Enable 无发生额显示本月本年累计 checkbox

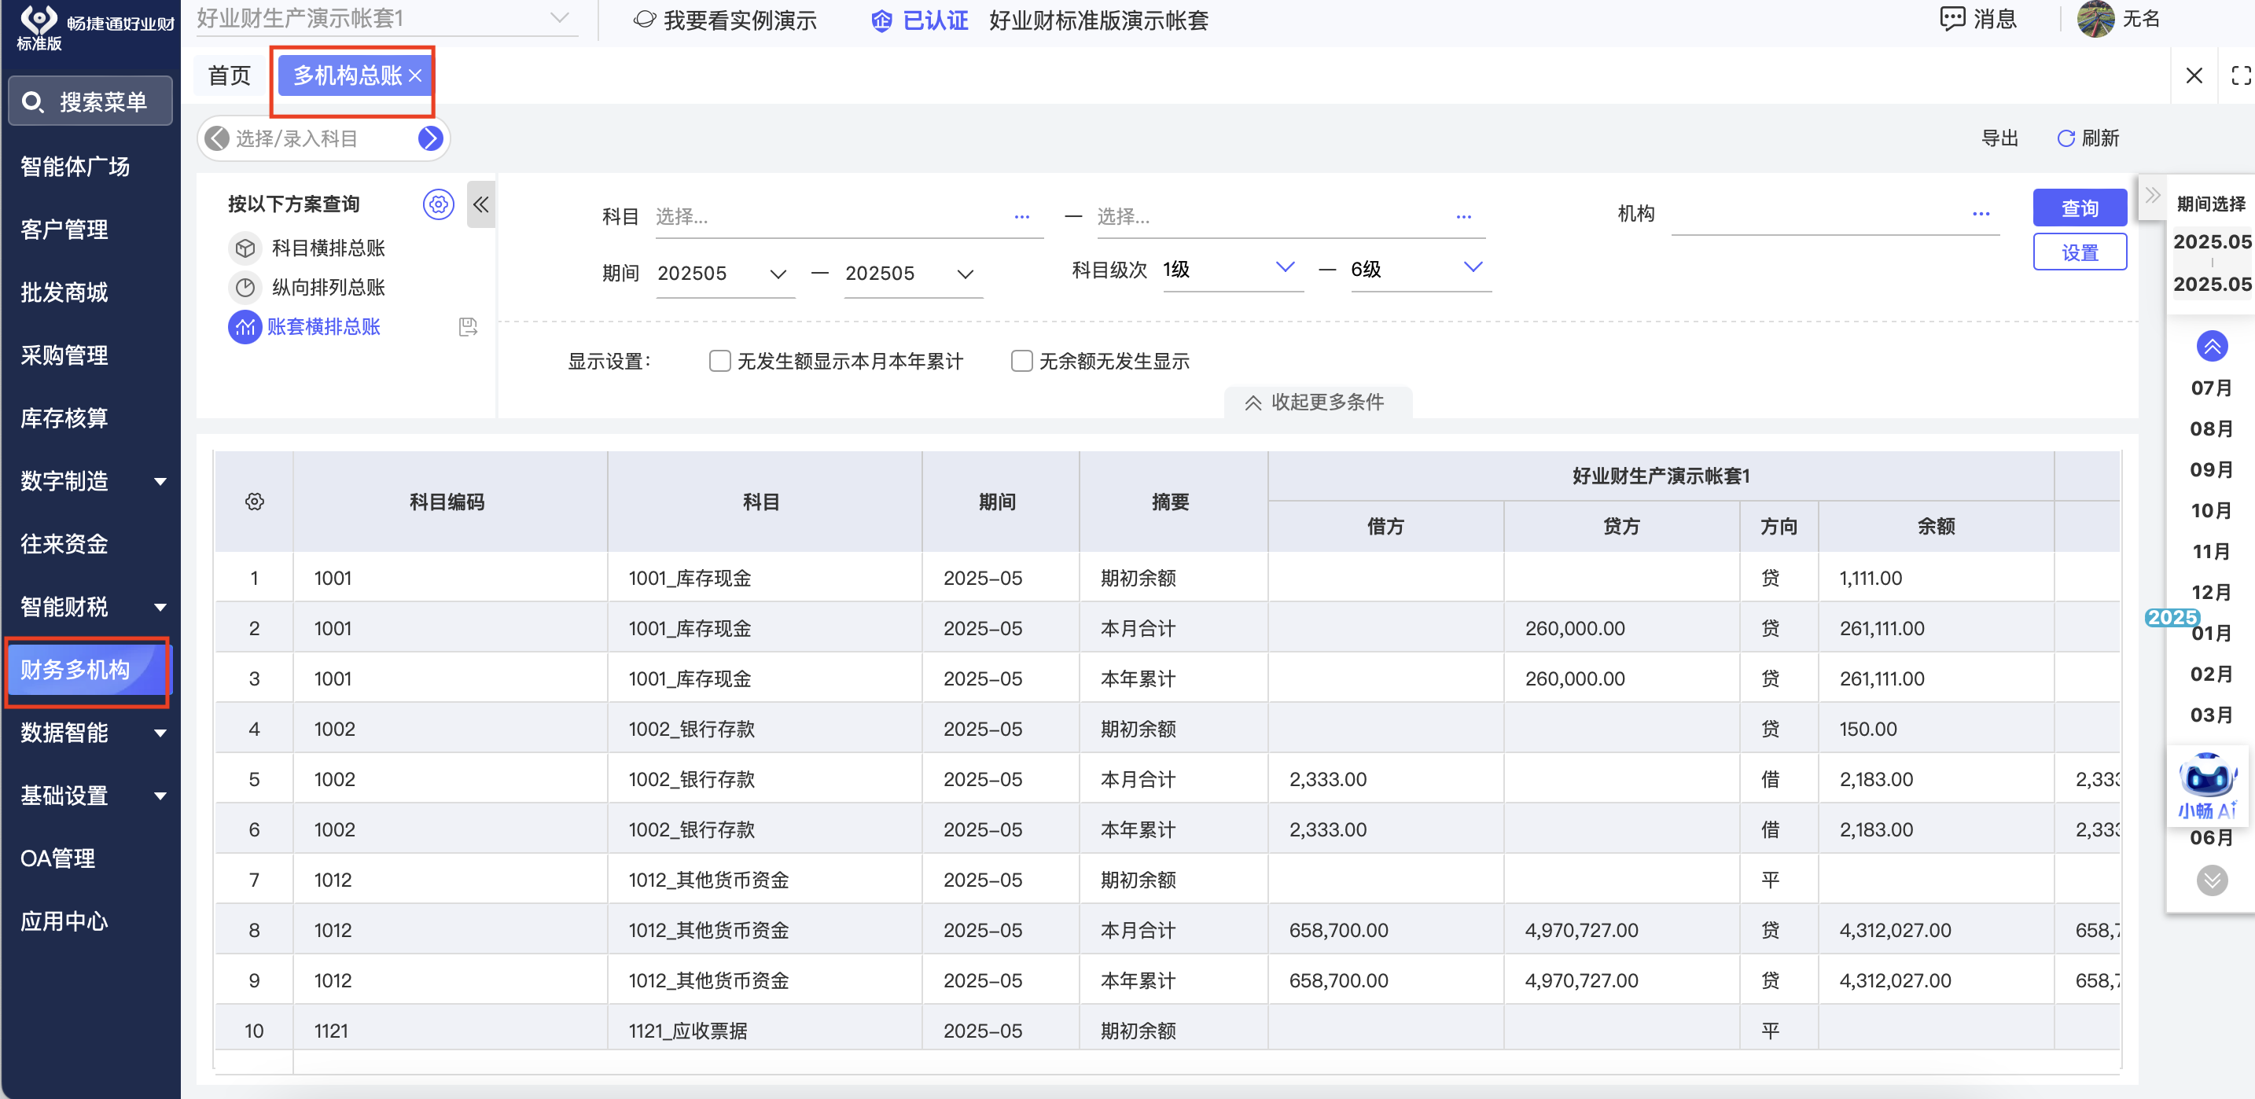719,361
